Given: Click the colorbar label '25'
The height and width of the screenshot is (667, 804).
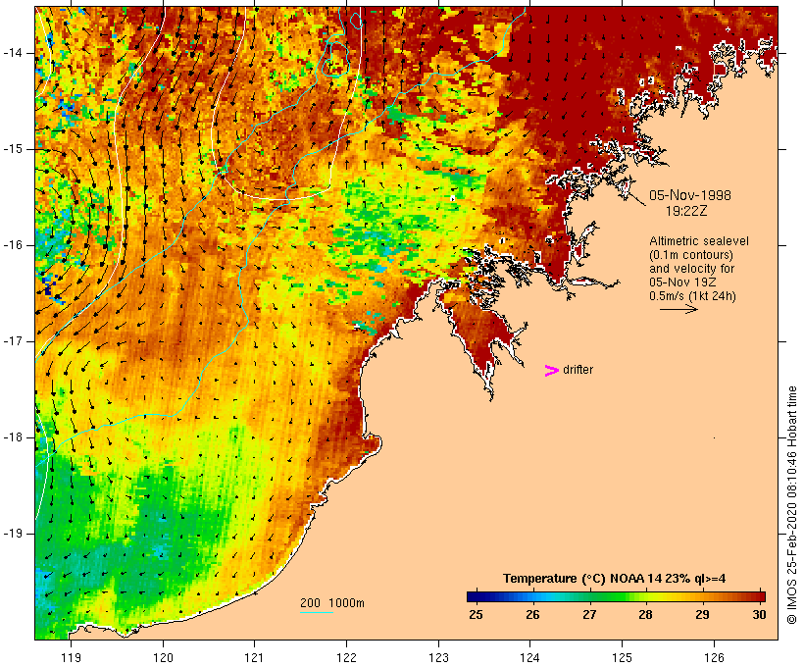Looking at the screenshot, I should pyautogui.click(x=476, y=614).
